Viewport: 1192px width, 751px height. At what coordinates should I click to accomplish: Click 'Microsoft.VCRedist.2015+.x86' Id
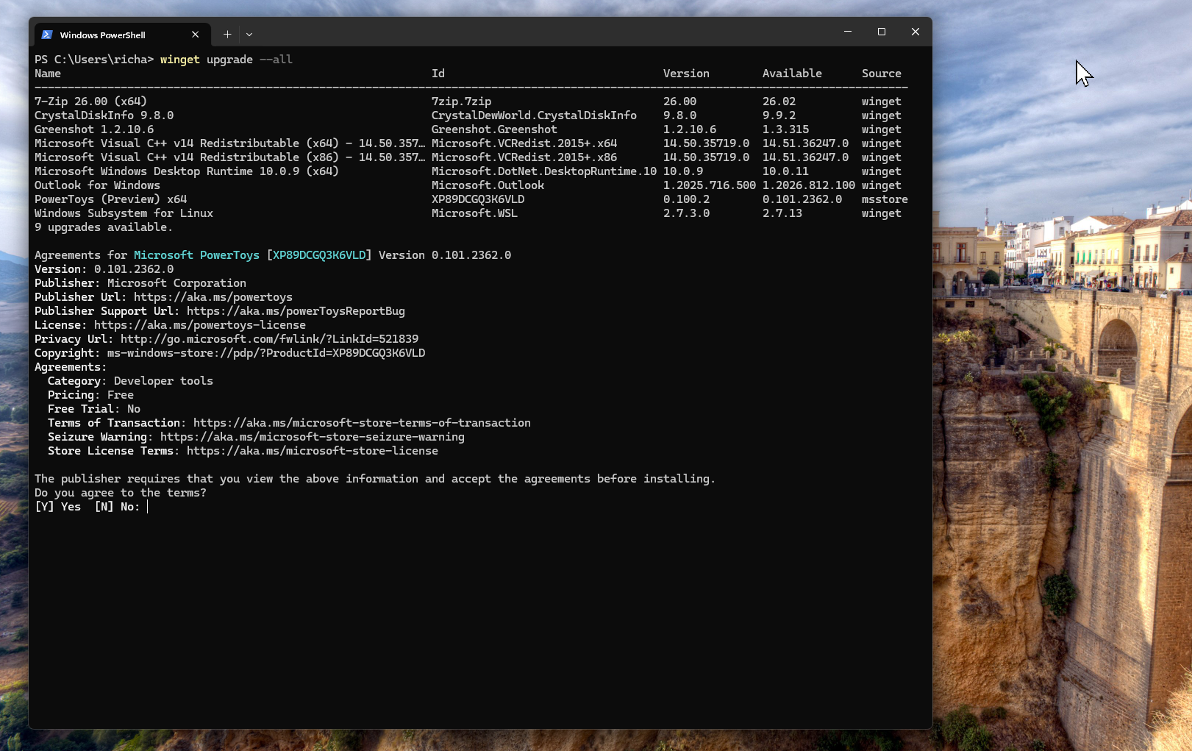(524, 157)
